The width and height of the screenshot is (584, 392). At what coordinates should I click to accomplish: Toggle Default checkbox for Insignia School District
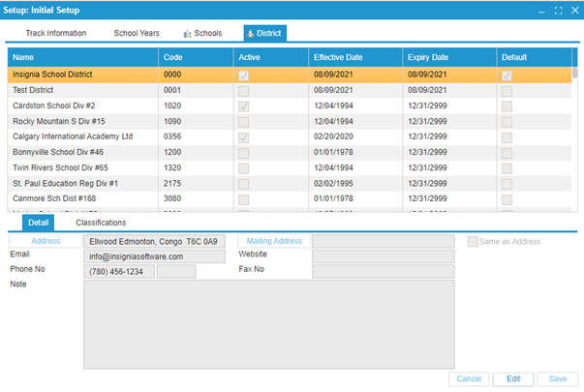click(x=507, y=74)
